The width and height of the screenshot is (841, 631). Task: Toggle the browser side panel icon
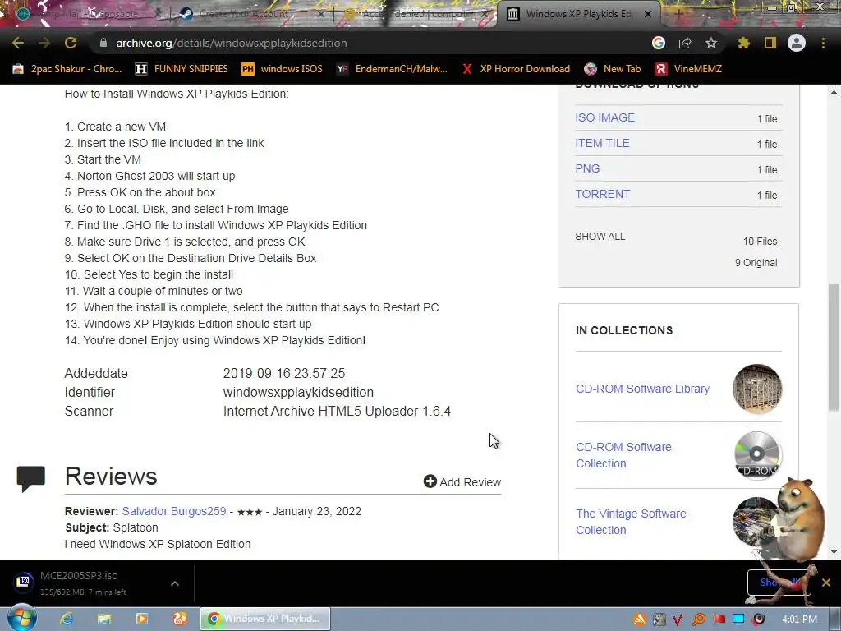(x=770, y=43)
